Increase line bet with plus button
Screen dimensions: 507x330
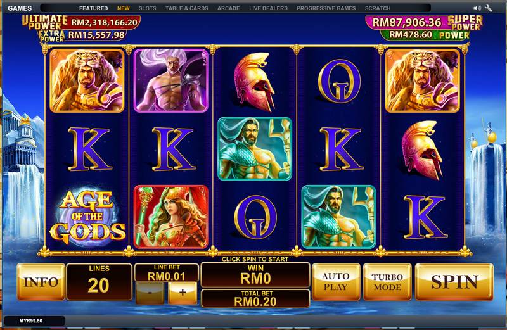pyautogui.click(x=183, y=293)
